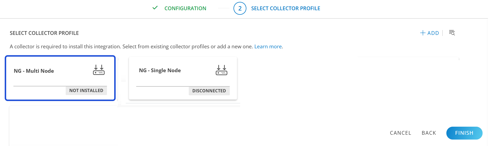
Task: Click the step 2 circle indicator
Action: (240, 8)
